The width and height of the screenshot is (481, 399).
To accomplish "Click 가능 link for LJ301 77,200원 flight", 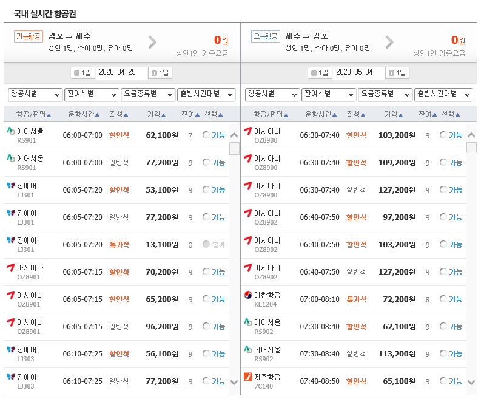I will (218, 217).
